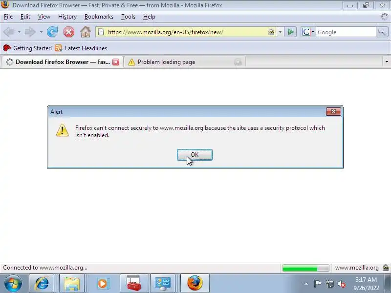This screenshot has height=293, width=391.
Task: Open the File menu
Action: [x=8, y=17]
